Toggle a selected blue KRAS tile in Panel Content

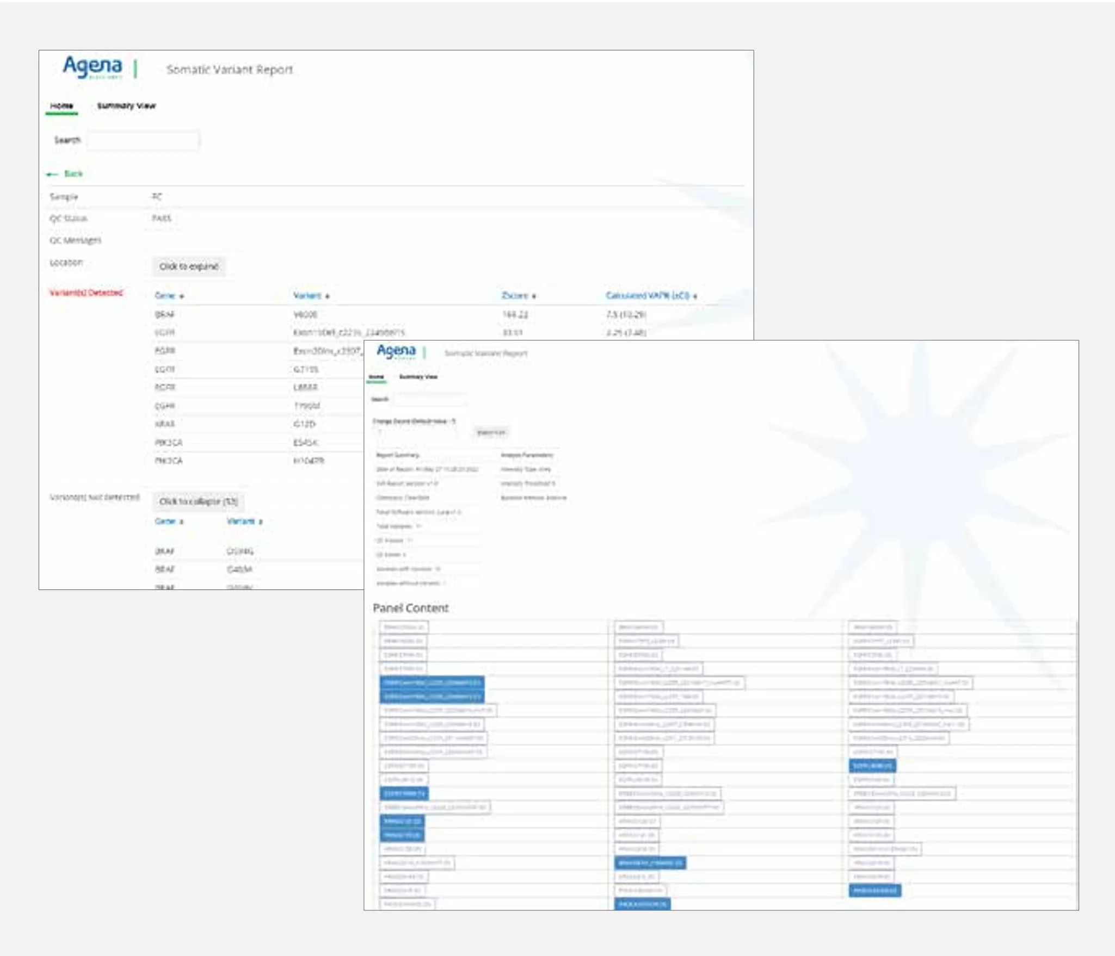[x=403, y=821]
